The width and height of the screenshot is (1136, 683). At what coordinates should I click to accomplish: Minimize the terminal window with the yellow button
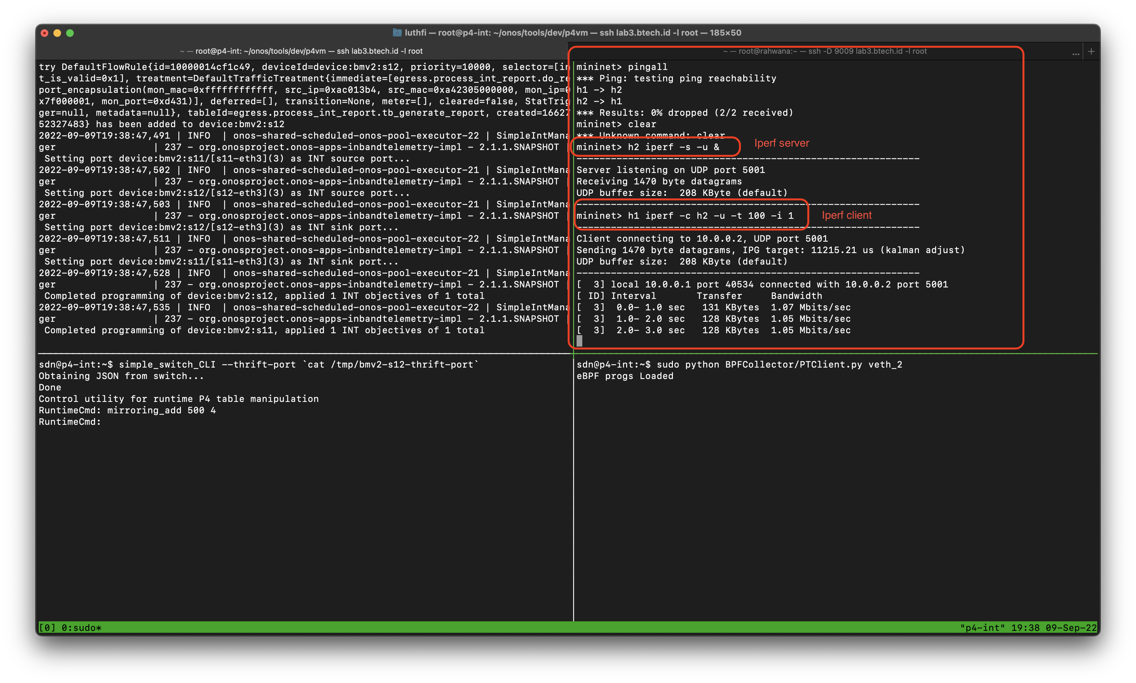click(57, 33)
